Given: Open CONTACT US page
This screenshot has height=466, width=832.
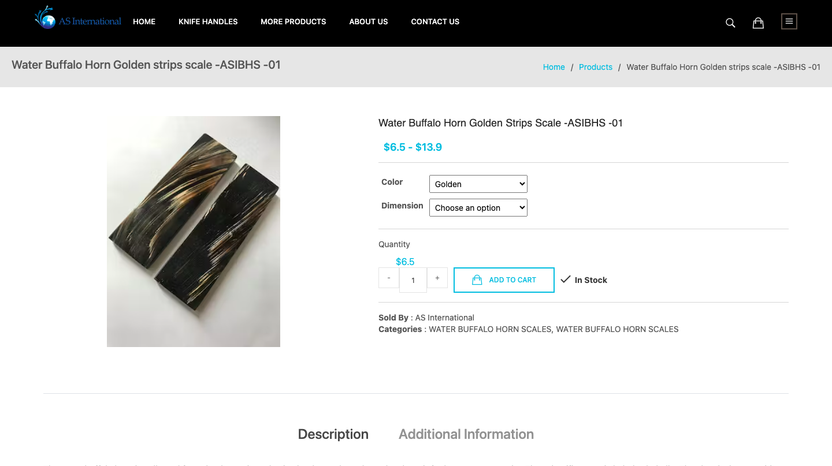Looking at the screenshot, I should tap(435, 21).
